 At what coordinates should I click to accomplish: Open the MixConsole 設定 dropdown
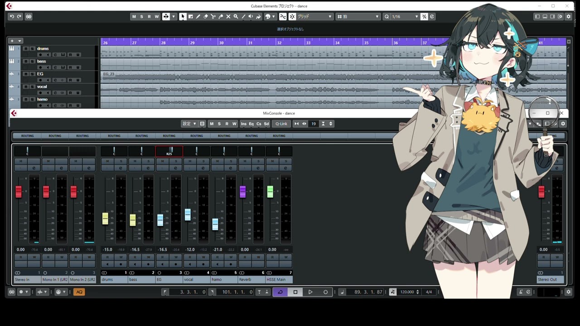189,124
